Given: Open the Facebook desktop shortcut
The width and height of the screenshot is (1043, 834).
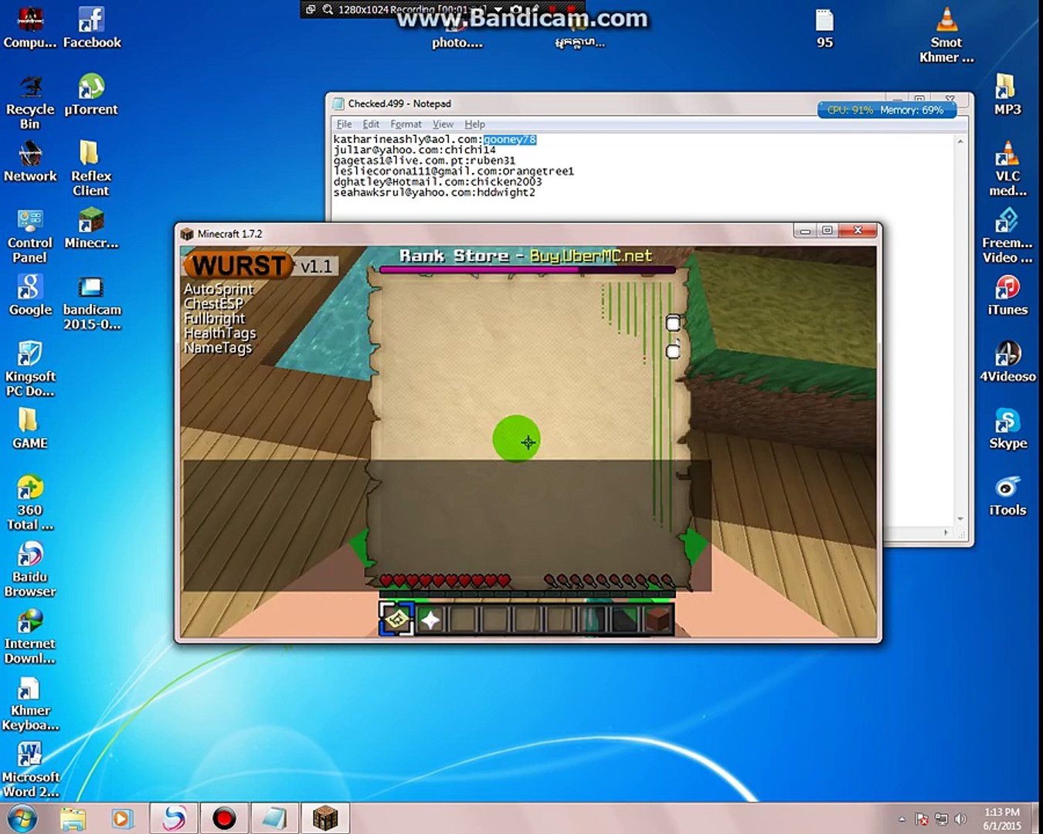Looking at the screenshot, I should click(92, 27).
